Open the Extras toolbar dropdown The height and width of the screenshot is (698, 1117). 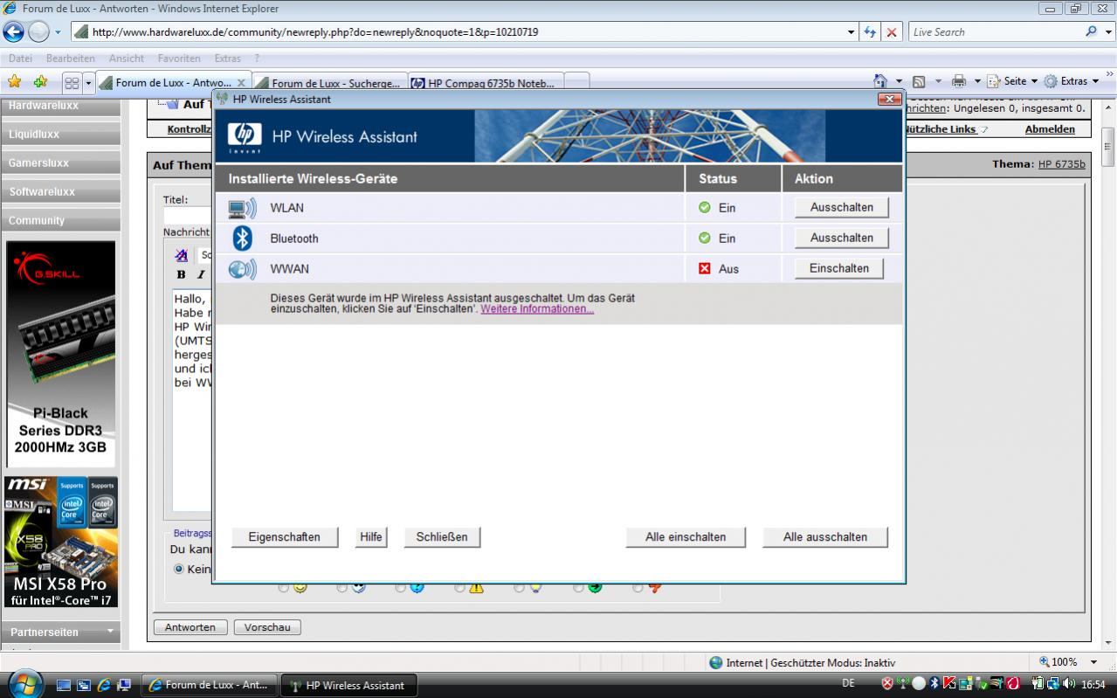coord(1072,81)
